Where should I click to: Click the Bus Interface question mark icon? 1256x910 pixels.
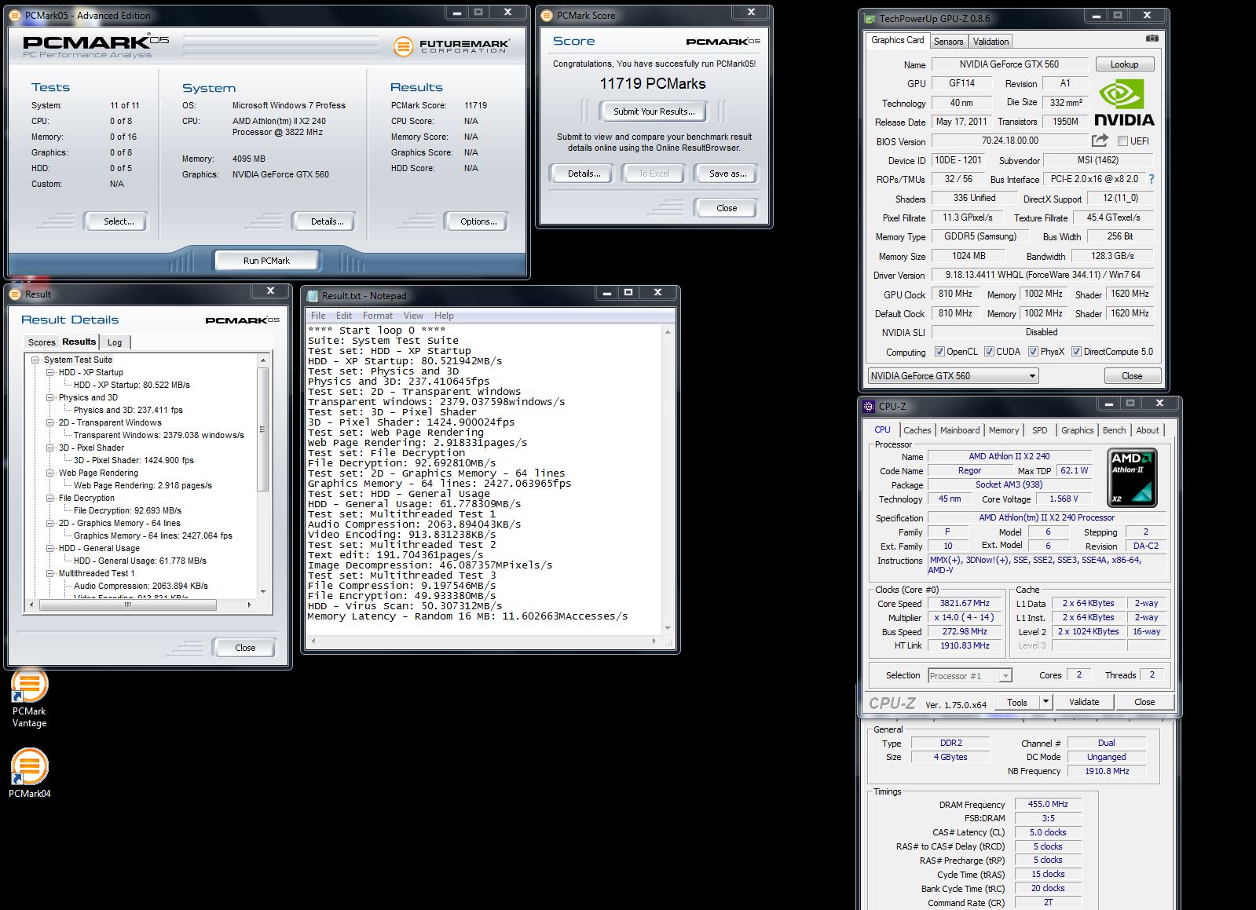pos(1152,179)
